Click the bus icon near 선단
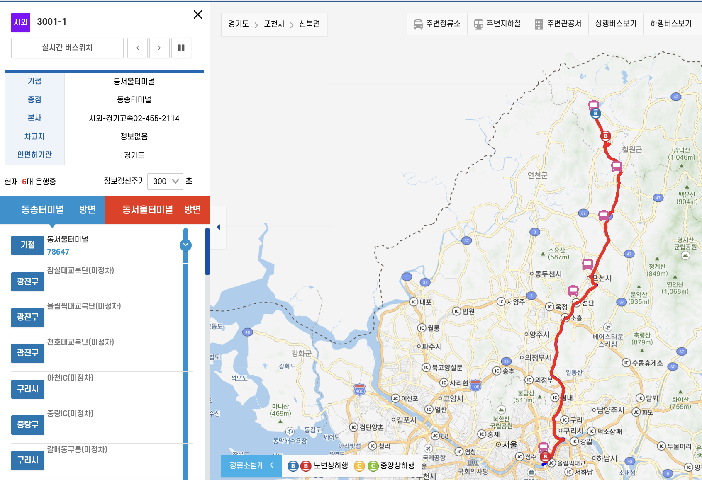This screenshot has height=480, width=702. pos(573,291)
